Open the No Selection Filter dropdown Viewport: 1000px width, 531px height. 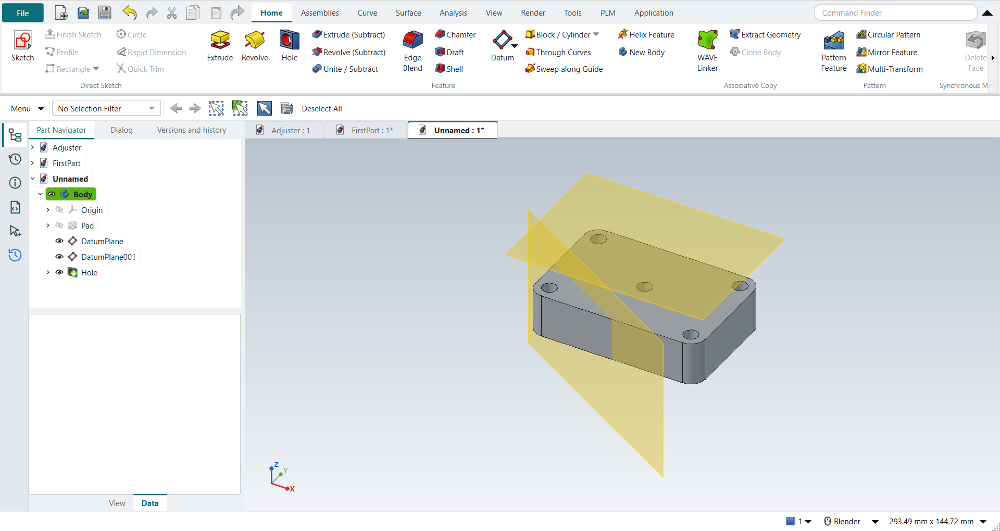[106, 108]
